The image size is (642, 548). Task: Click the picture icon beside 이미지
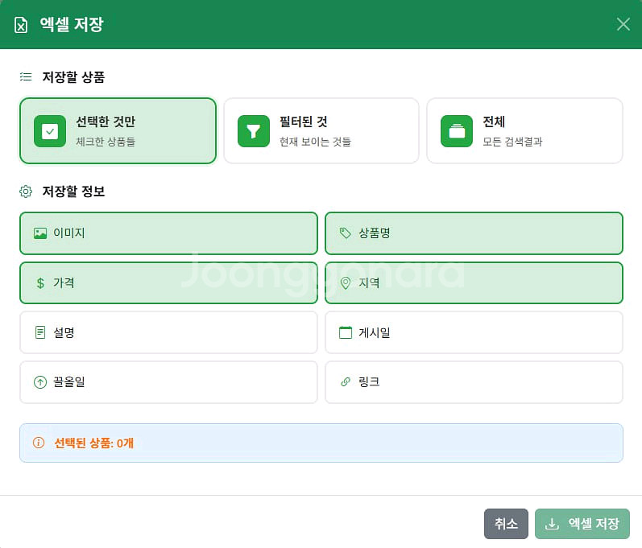(40, 233)
